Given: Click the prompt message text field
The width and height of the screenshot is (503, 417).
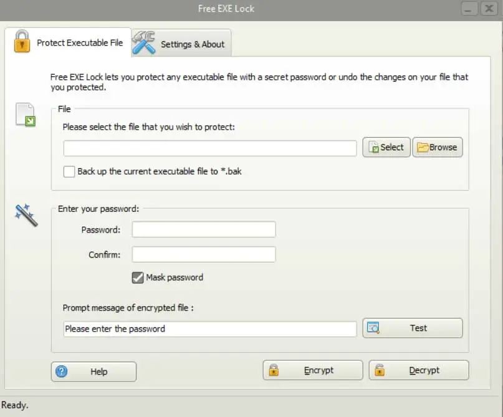Looking at the screenshot, I should [x=210, y=329].
